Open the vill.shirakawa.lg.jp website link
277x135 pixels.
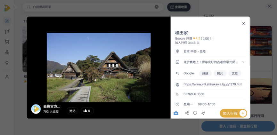[x=213, y=84]
